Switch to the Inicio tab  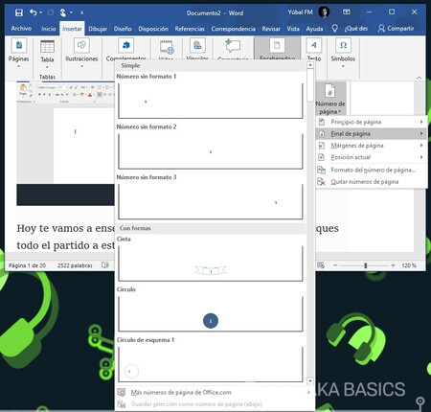click(x=48, y=29)
